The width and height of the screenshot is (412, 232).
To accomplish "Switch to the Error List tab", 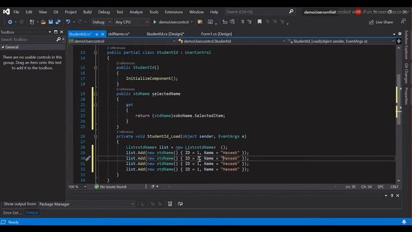I will pos(12,213).
